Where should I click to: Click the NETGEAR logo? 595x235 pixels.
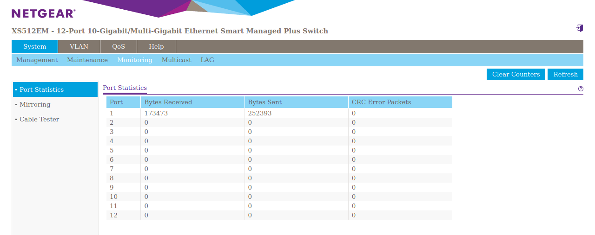43,13
